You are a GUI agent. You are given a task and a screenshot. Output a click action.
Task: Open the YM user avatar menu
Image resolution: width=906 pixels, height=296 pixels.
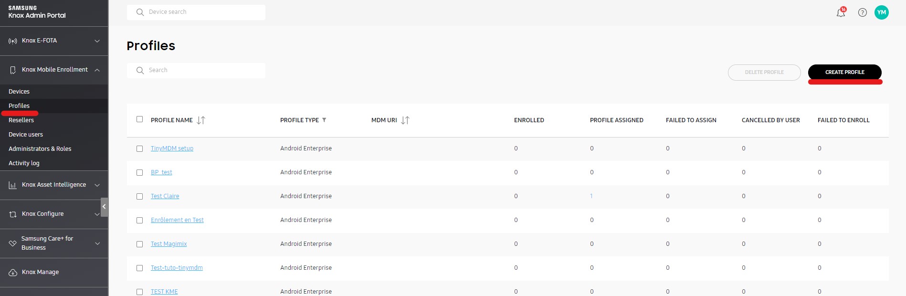pos(882,12)
